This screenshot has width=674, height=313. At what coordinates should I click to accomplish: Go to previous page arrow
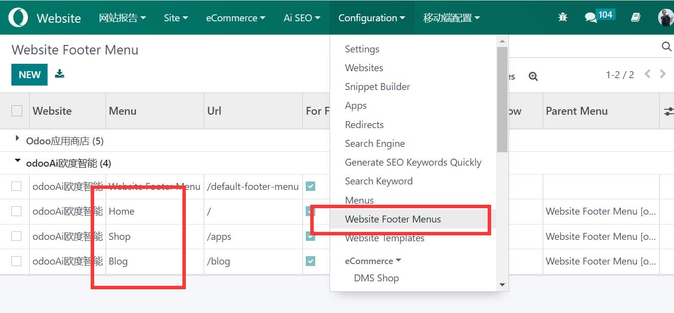tap(647, 74)
